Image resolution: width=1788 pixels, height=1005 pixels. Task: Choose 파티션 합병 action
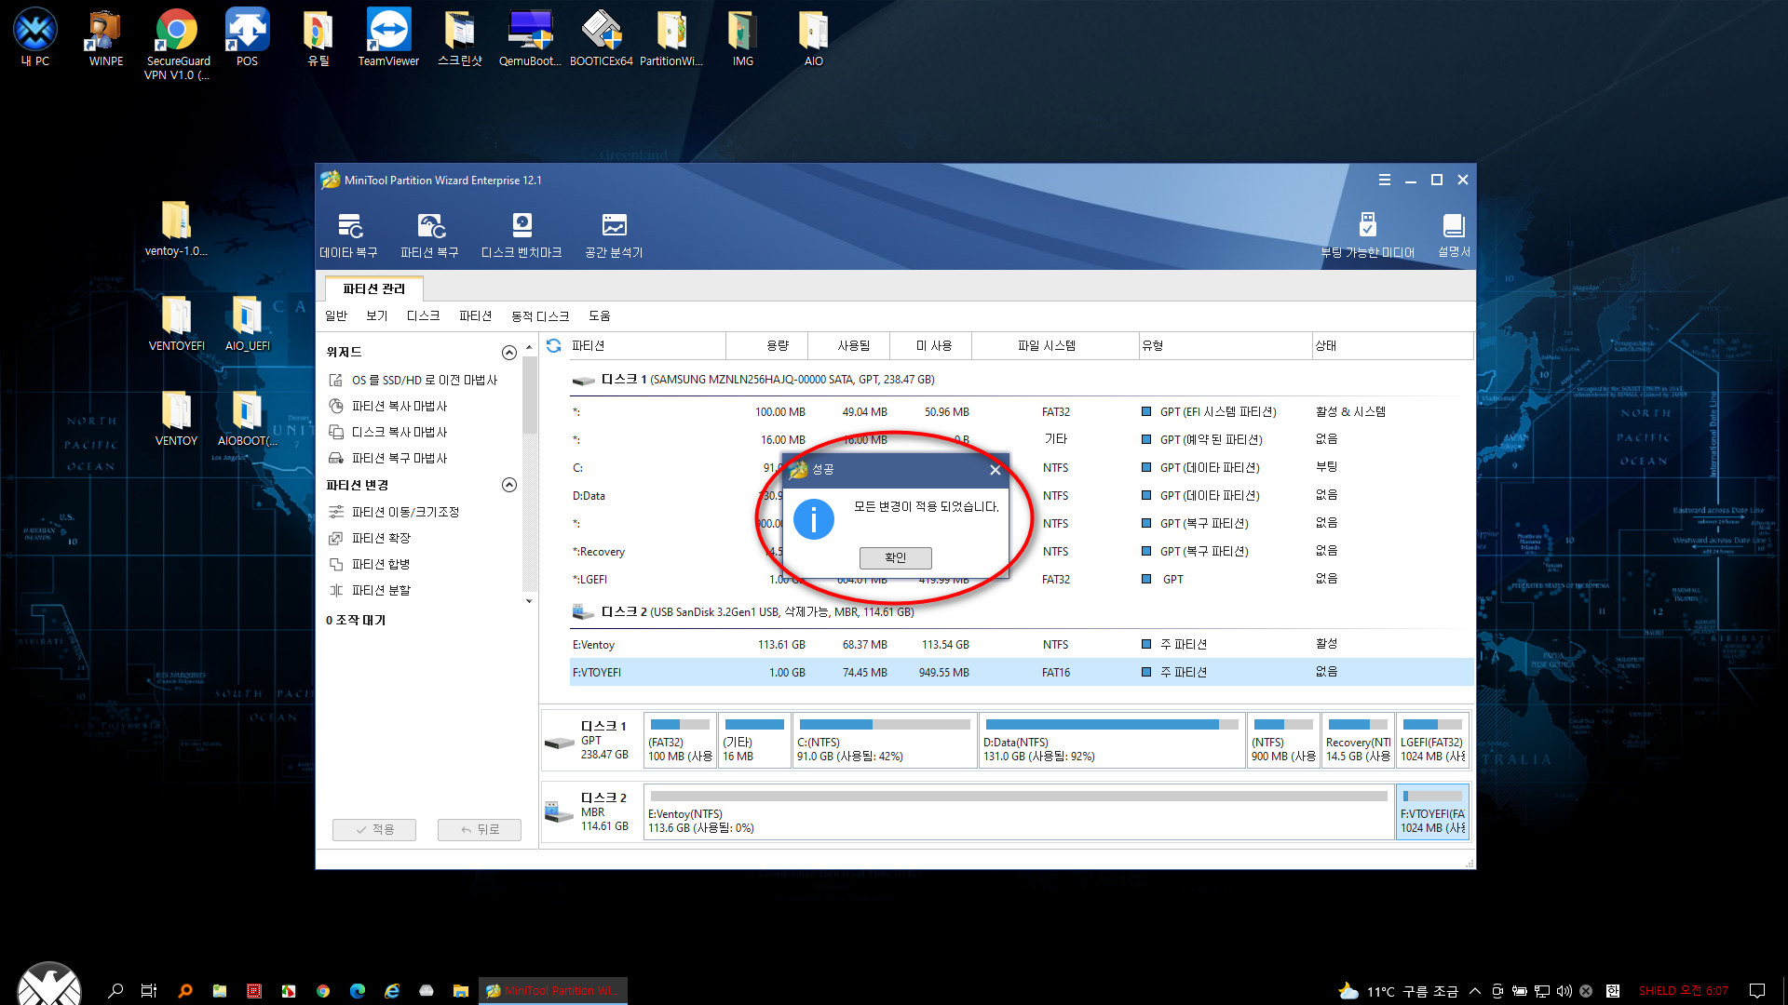click(x=370, y=564)
